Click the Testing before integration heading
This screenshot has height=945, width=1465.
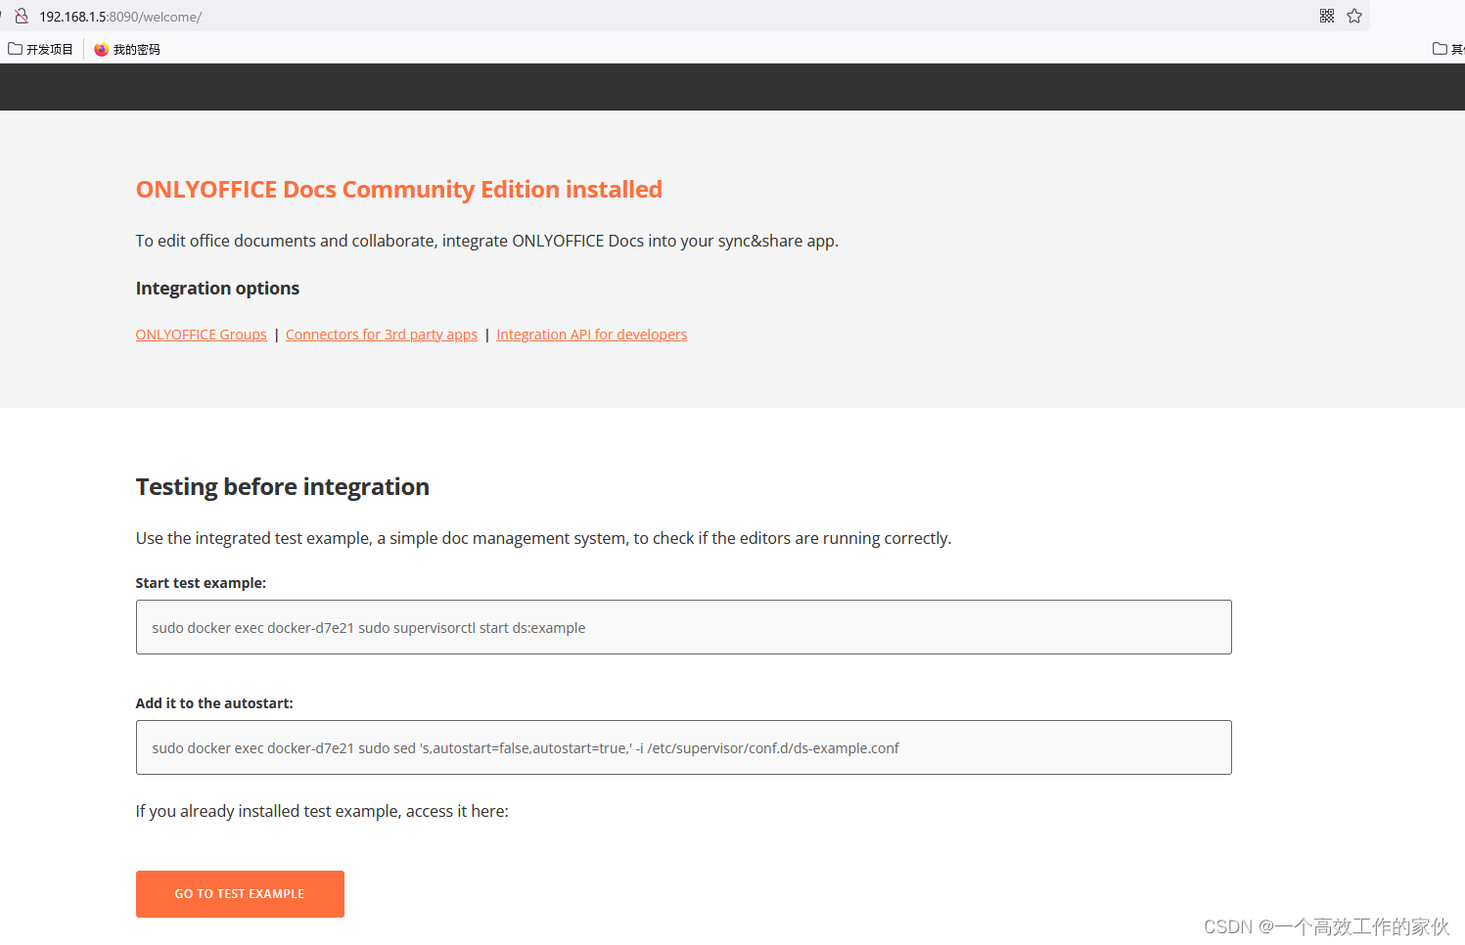[282, 486]
